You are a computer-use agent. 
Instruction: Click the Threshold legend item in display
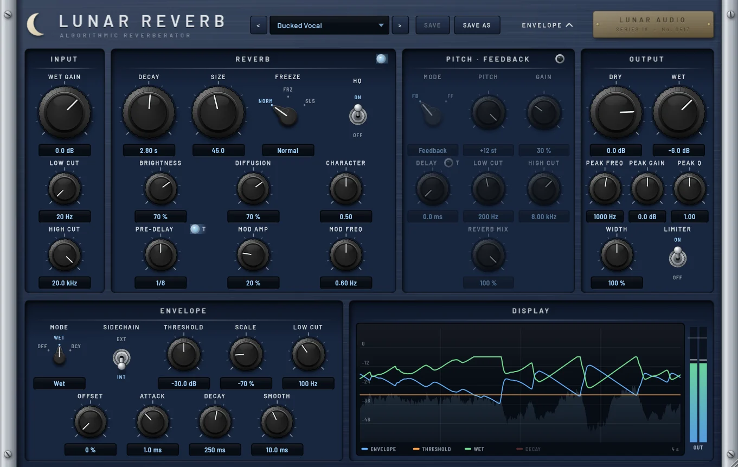432,449
